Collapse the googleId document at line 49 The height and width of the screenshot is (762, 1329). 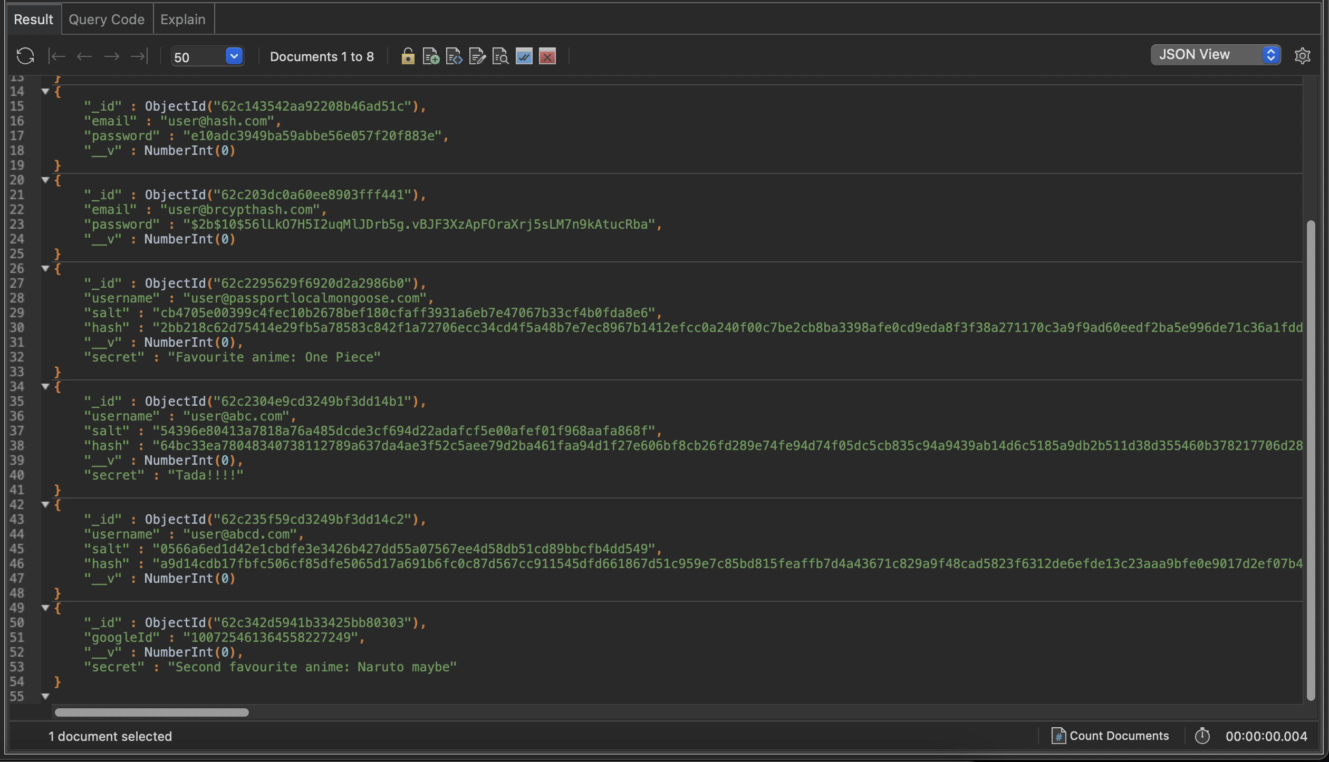[45, 608]
